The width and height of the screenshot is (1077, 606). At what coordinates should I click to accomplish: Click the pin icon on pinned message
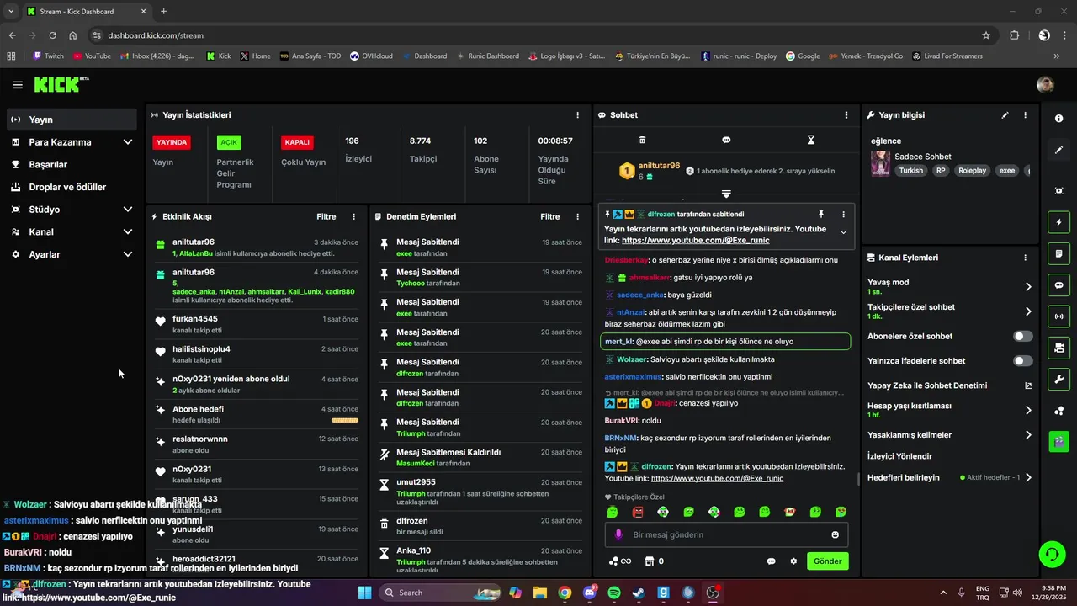[x=821, y=215]
